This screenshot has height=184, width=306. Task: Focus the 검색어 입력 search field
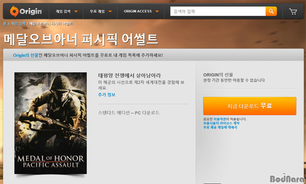click(x=218, y=11)
